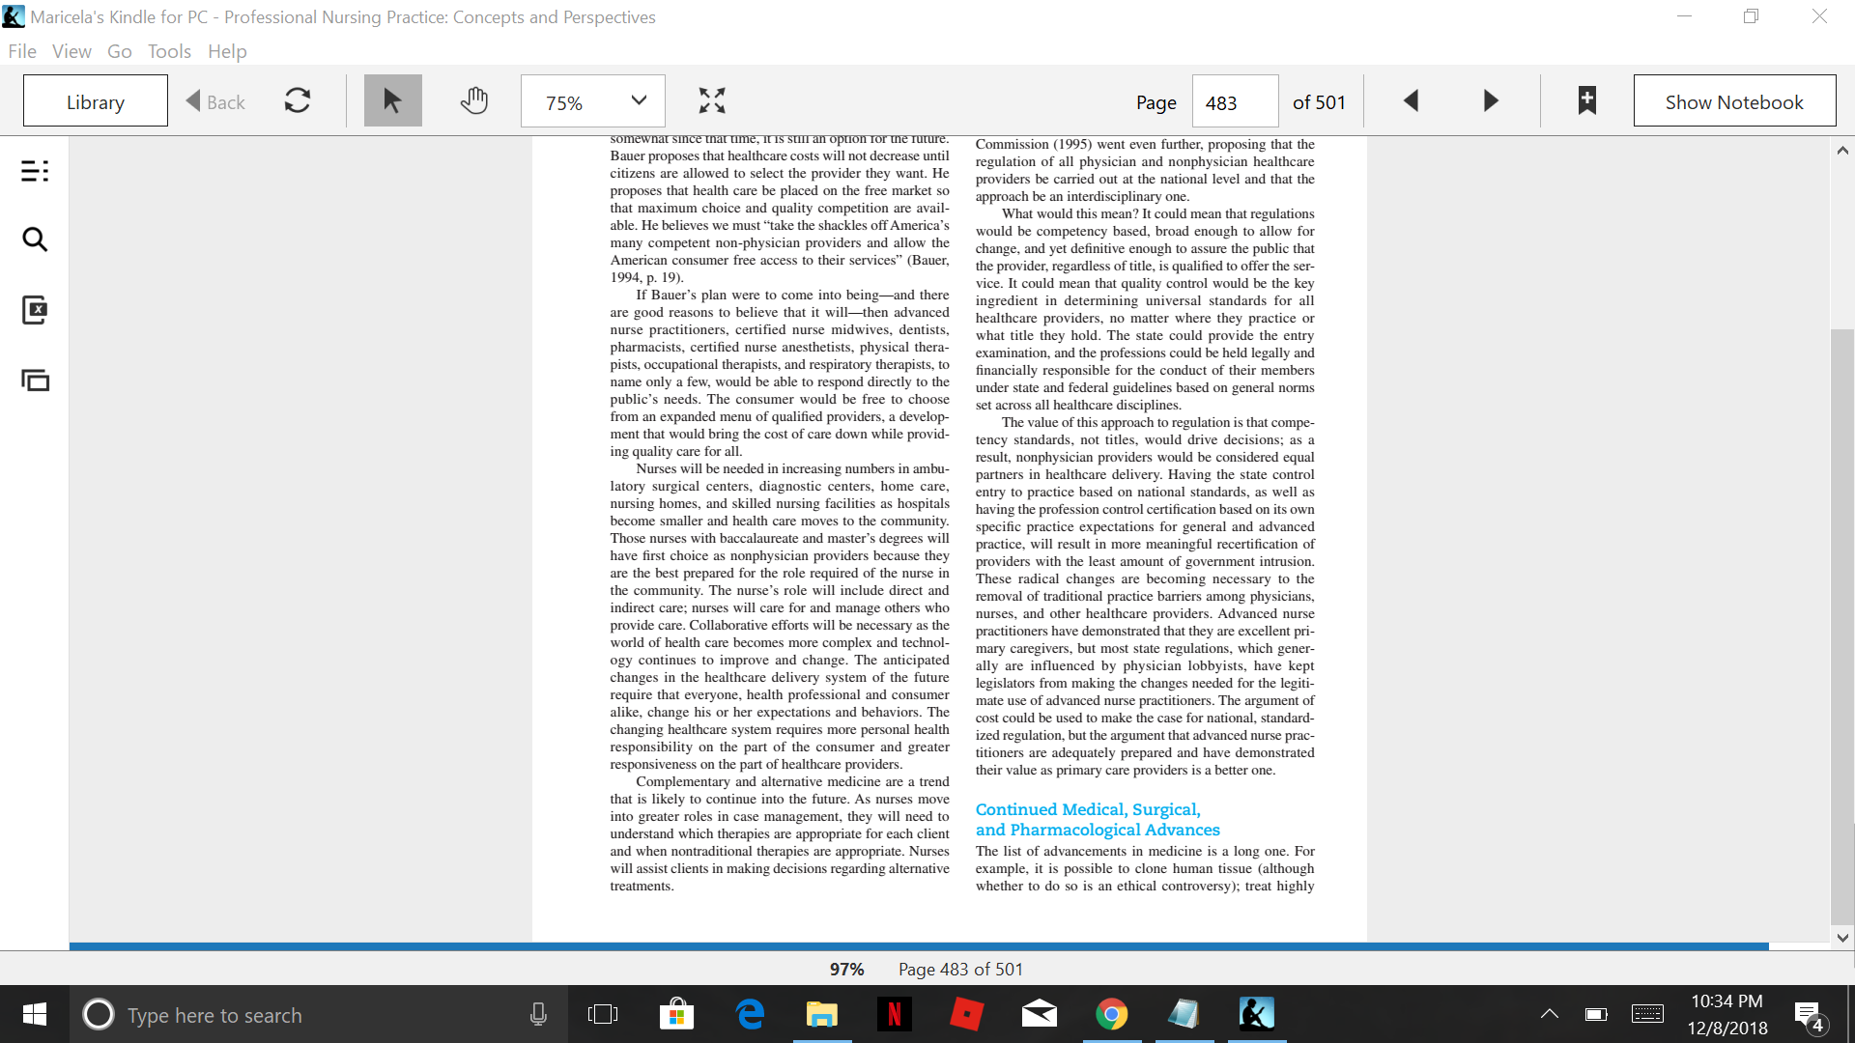Open the Tools menu
Screen dimensions: 1855x1043
pyautogui.click(x=169, y=51)
